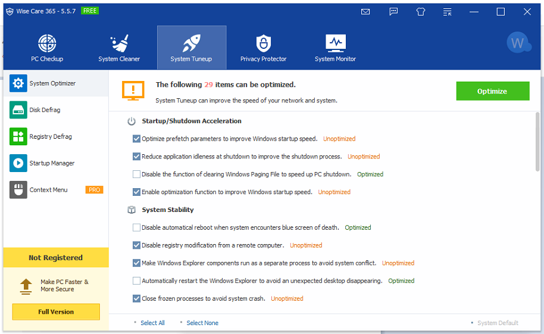Click the Optimized status for blue screen reboot
The height and width of the screenshot is (334, 544).
(358, 227)
